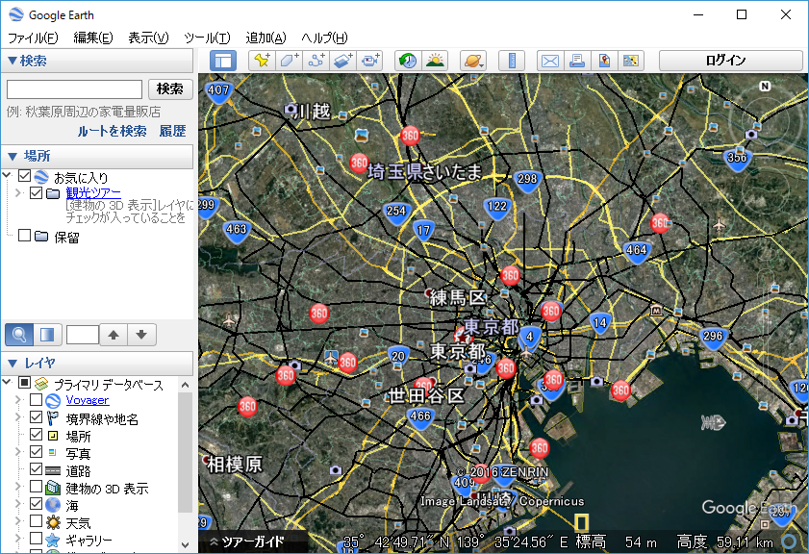Collapse the 検索 panel header

pyautogui.click(x=97, y=61)
